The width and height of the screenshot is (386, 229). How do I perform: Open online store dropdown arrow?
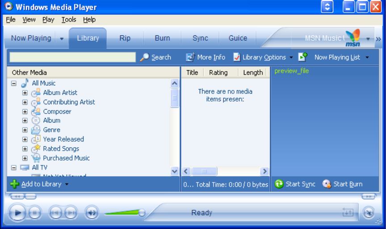tap(368, 39)
